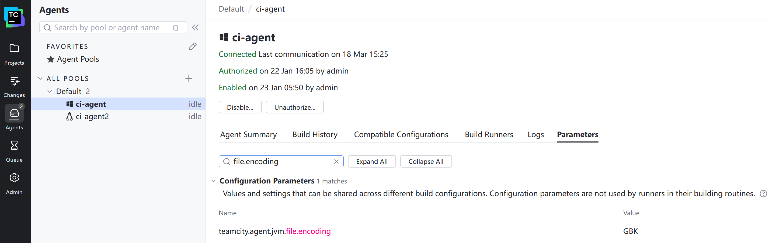Collapse the Default pool tree node

(x=50, y=91)
